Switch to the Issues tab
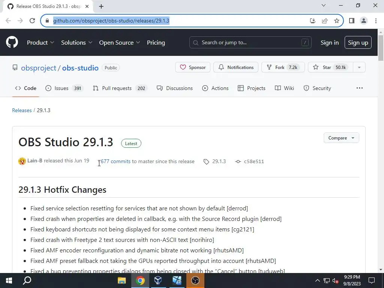The height and width of the screenshot is (288, 384). [x=64, y=88]
